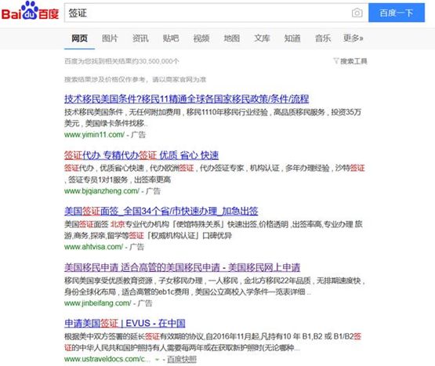Screen dimensions: 435x366
Task: Click the 百度一下 search button
Action: tap(397, 13)
